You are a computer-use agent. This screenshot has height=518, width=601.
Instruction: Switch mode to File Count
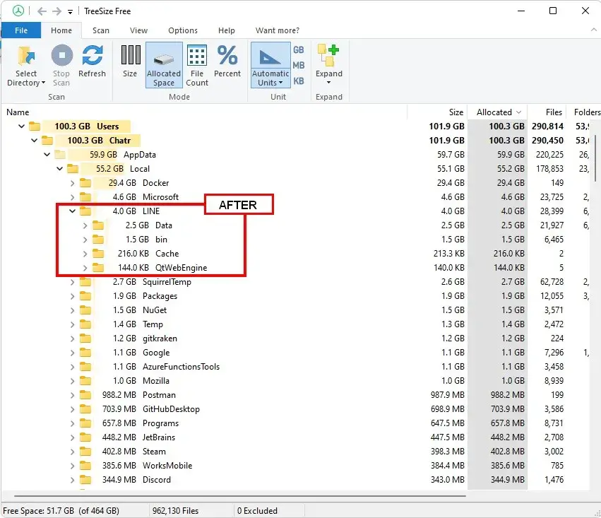point(197,66)
